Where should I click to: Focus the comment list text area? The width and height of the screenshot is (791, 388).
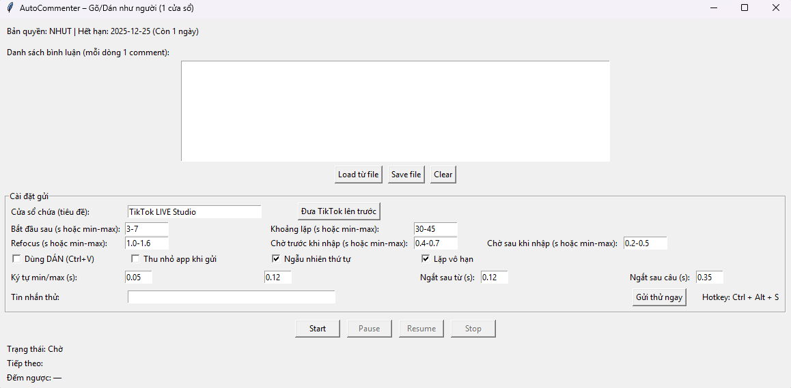click(x=395, y=111)
